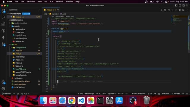Open Spotlight search in menu bar

162,1
